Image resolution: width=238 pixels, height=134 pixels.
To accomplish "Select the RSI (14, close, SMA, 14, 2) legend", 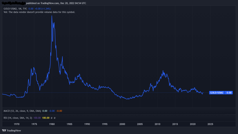I will (x=18, y=118).
